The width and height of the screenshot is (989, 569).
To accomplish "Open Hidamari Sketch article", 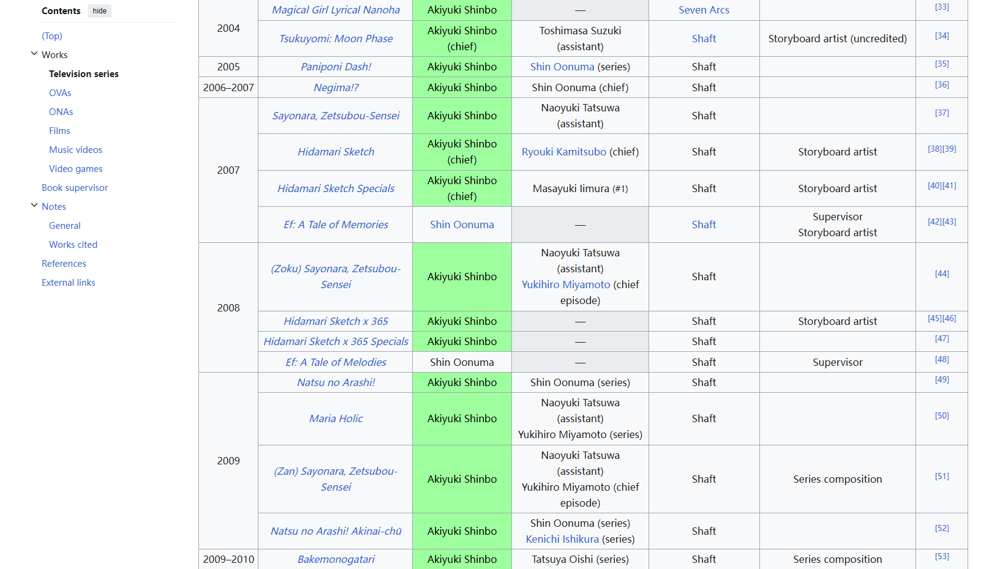I will click(336, 152).
